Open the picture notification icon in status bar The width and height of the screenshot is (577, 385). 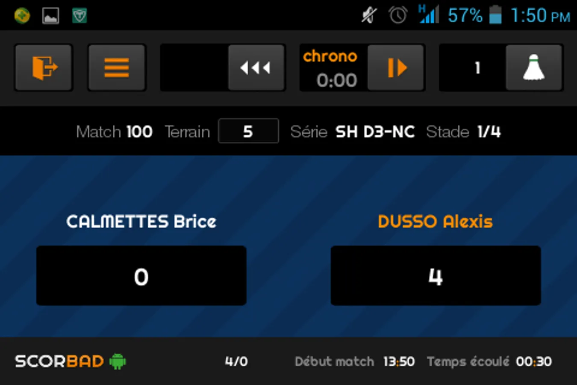(50, 16)
